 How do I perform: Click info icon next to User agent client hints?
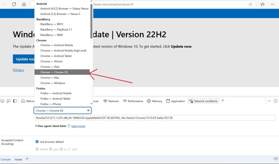pos(69,126)
